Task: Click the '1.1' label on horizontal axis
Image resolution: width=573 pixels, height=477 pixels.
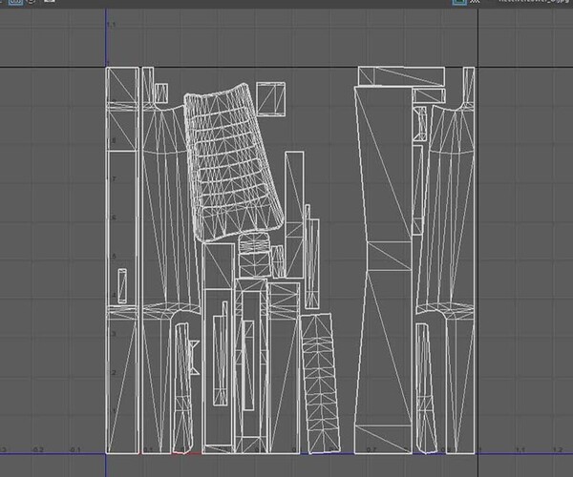Action: (520, 449)
